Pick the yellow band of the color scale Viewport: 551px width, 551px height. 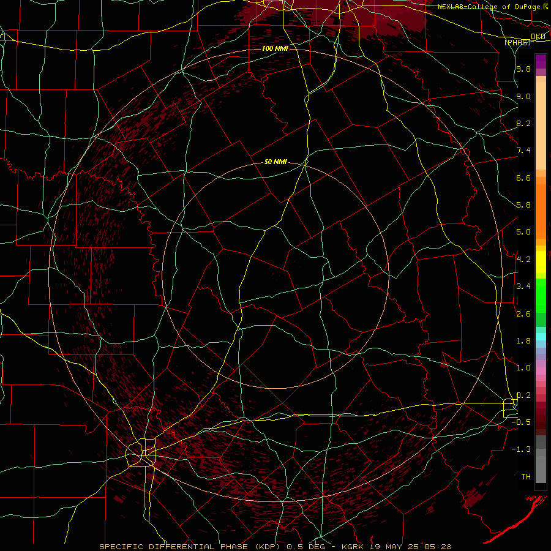(x=541, y=262)
